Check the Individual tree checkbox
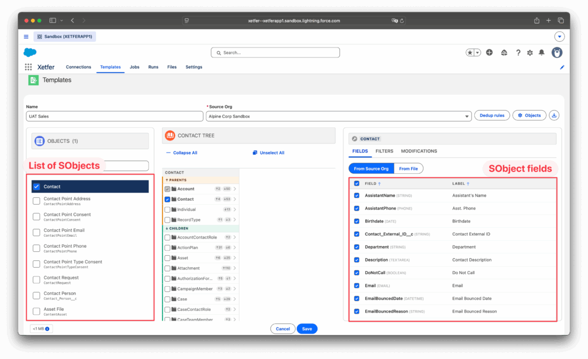Viewport: 588px width, 359px height. point(167,210)
